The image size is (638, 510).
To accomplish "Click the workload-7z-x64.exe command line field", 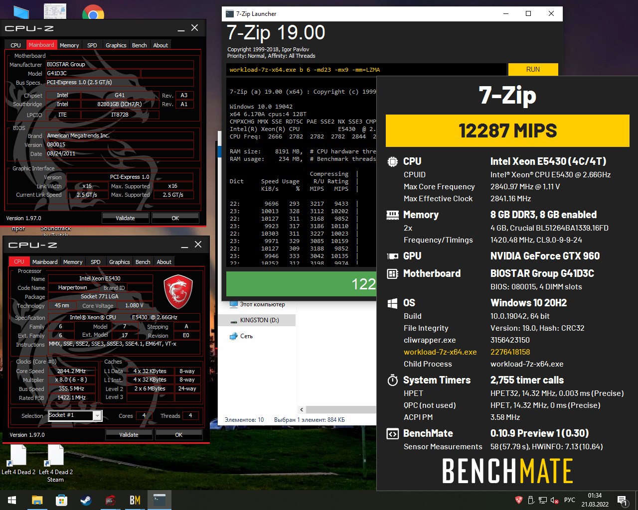I will (366, 70).
